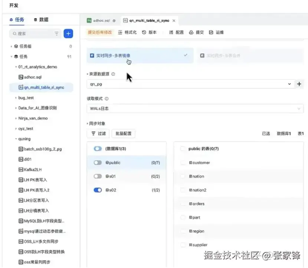Open the LH PK表写入2 task

click(x=34, y=190)
